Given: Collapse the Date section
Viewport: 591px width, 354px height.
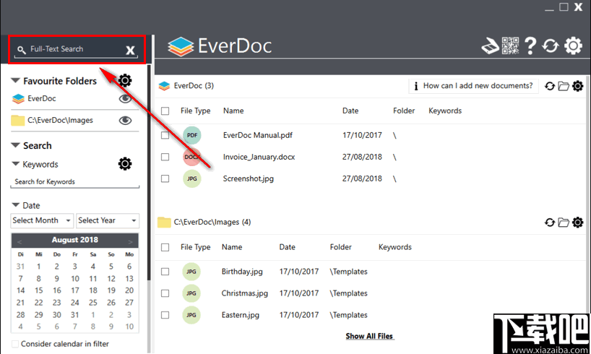Looking at the screenshot, I should 15,204.
